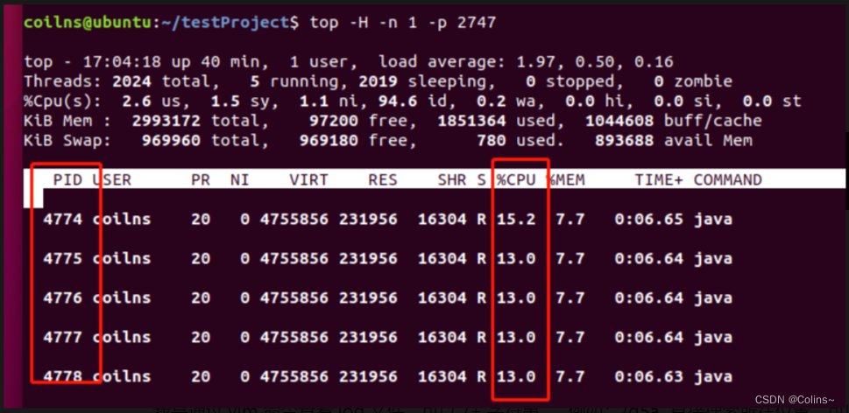
Task: Click TIME+ '0:06.63' in the 4778 row
Action: 648,376
